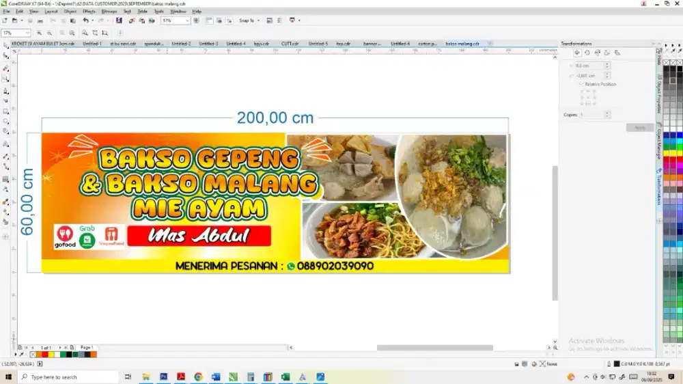The image size is (683, 384).
Task: Open the File menu
Action: click(x=6, y=12)
